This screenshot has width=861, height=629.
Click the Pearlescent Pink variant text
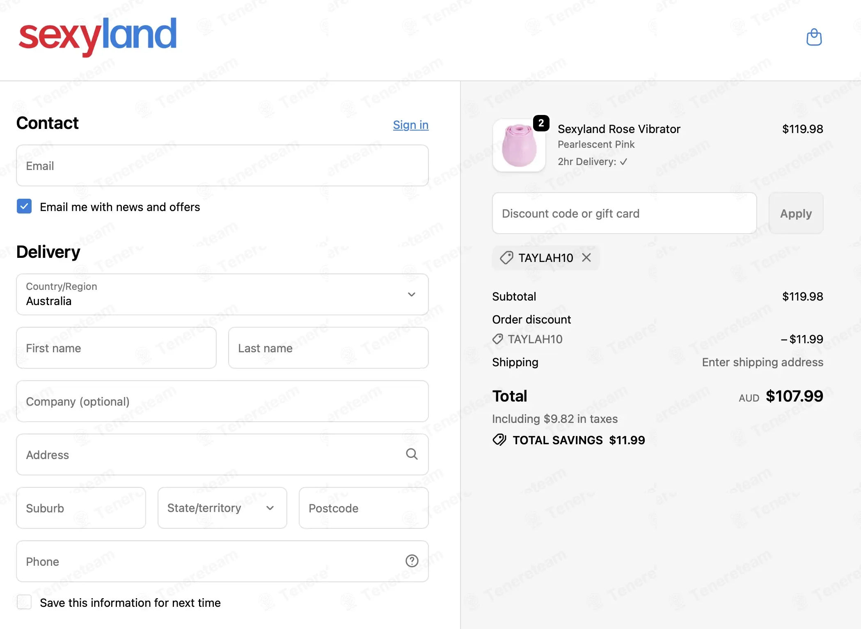point(596,145)
